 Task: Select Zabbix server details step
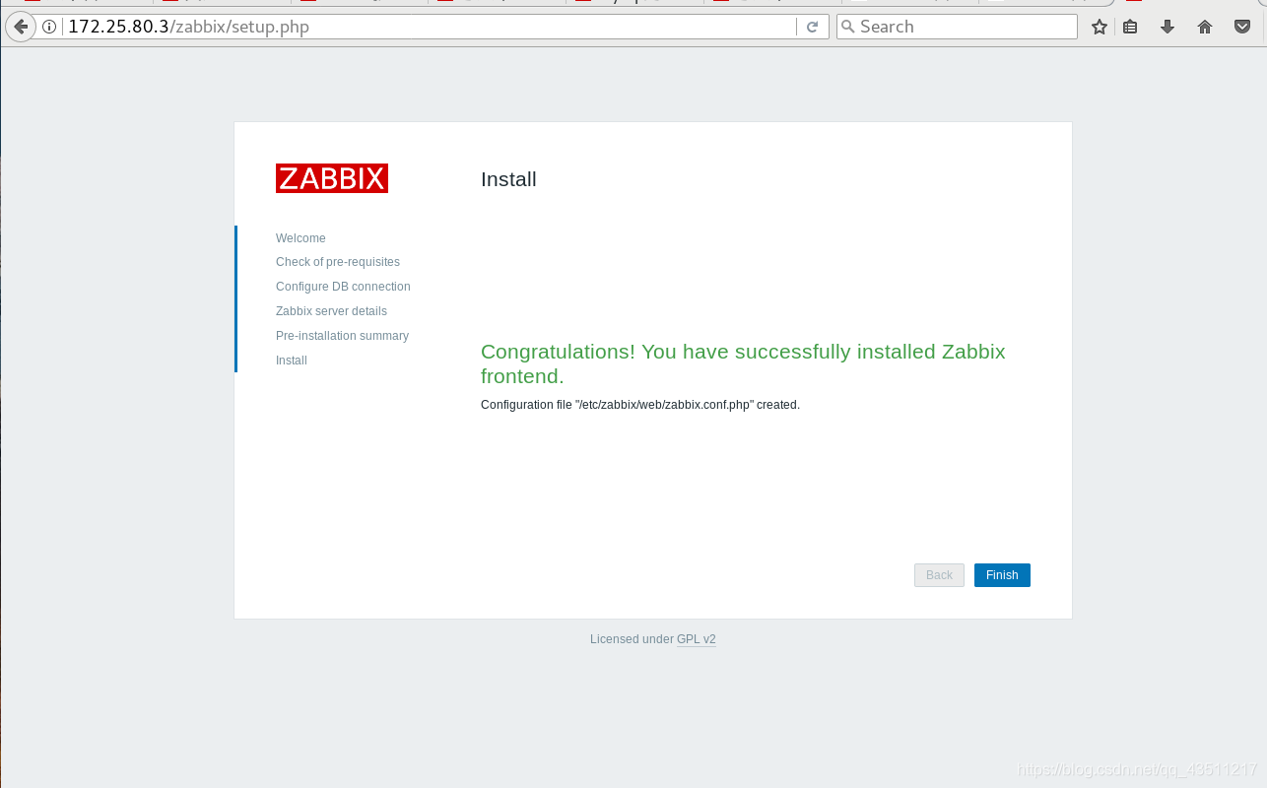click(x=331, y=311)
